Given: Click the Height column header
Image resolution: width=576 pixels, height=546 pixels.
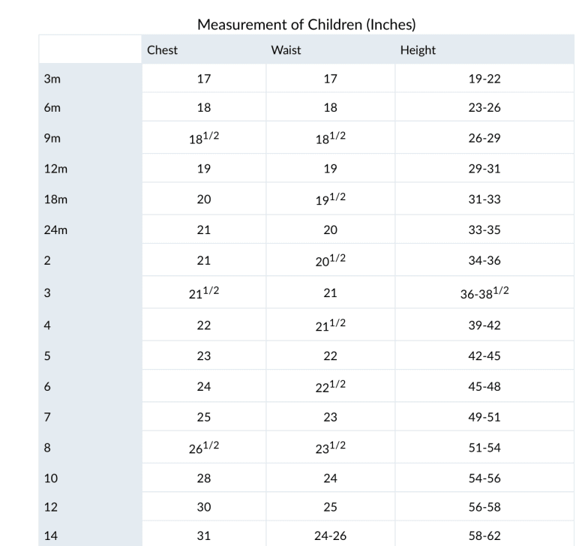Looking at the screenshot, I should click(x=418, y=50).
